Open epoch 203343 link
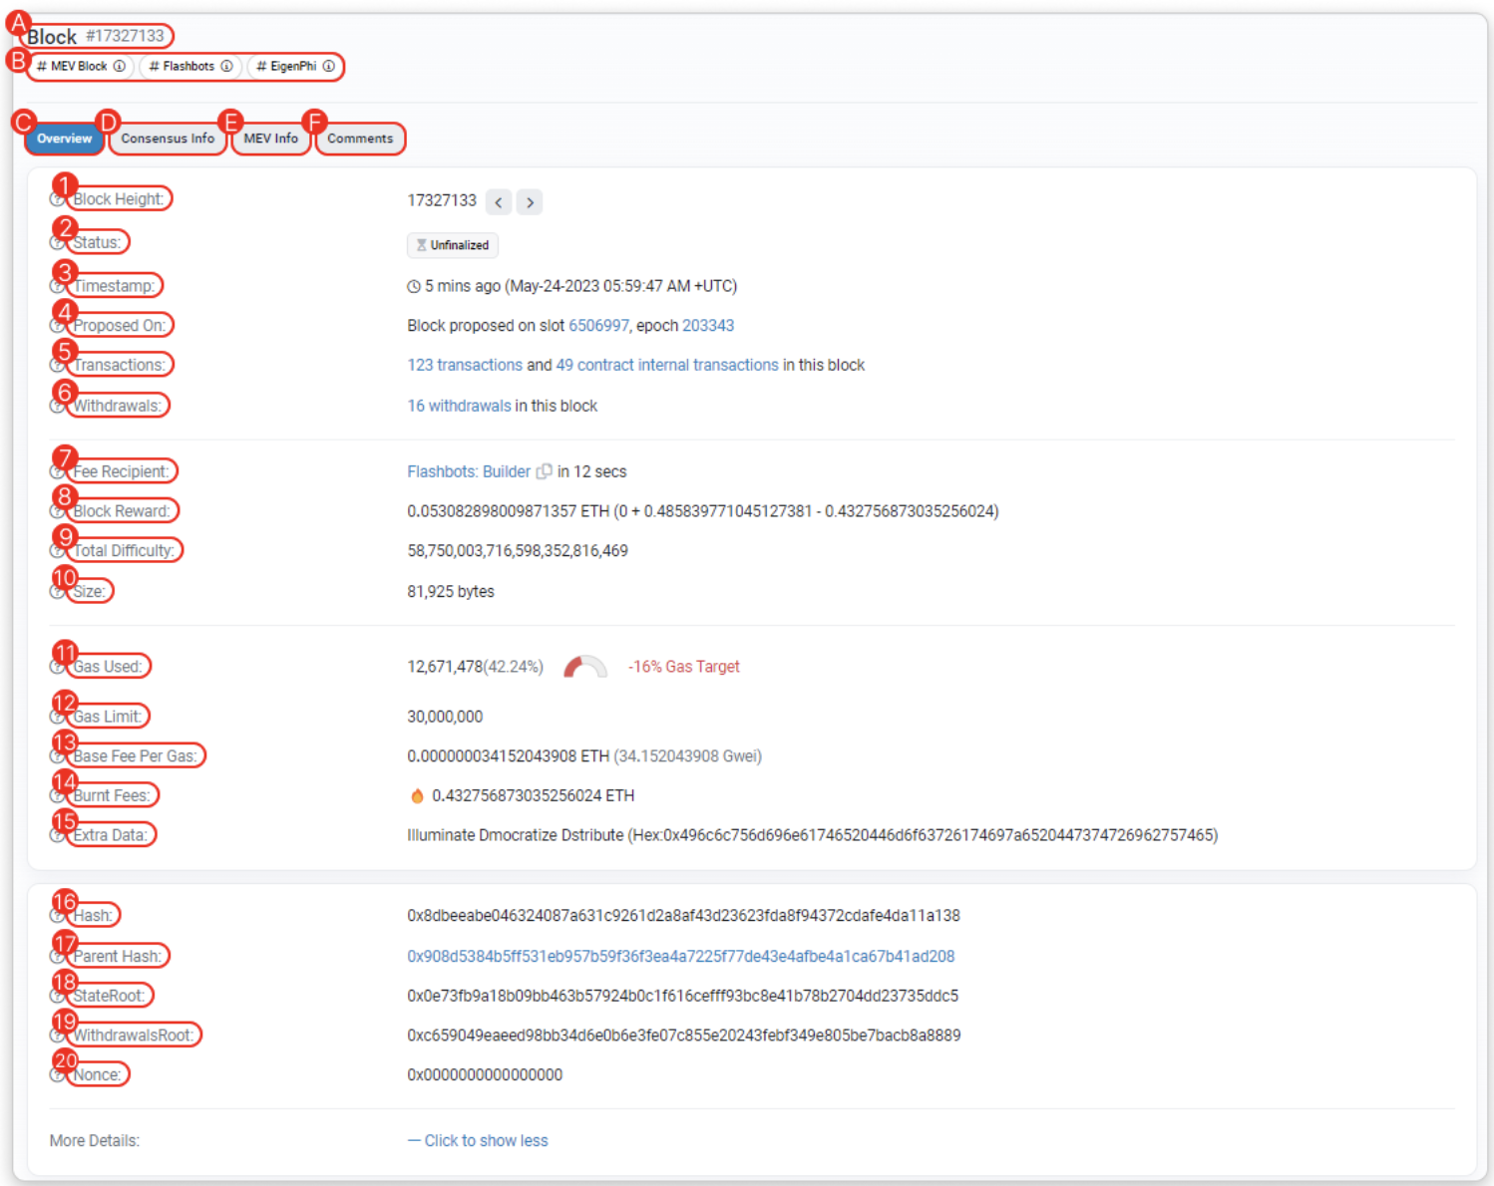This screenshot has width=1494, height=1186. (x=708, y=326)
